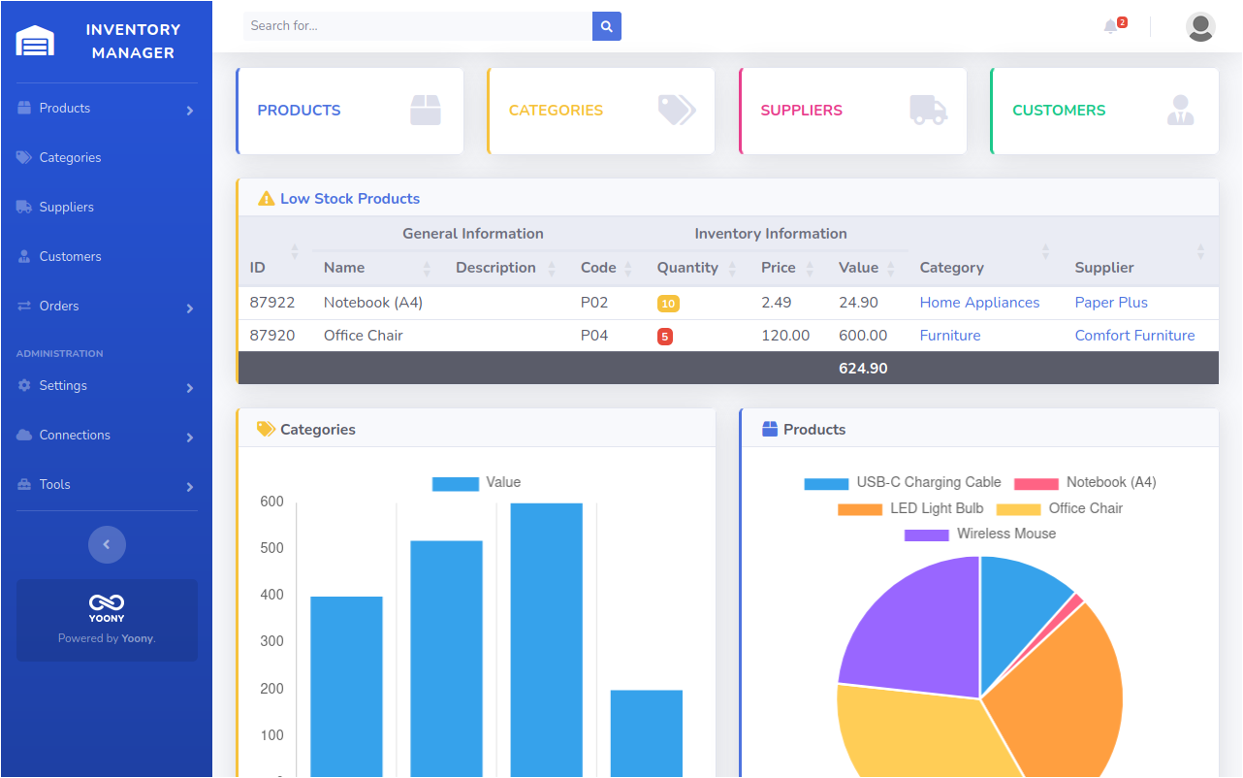
Task: Click the person icon on Customers card
Action: (x=1180, y=110)
